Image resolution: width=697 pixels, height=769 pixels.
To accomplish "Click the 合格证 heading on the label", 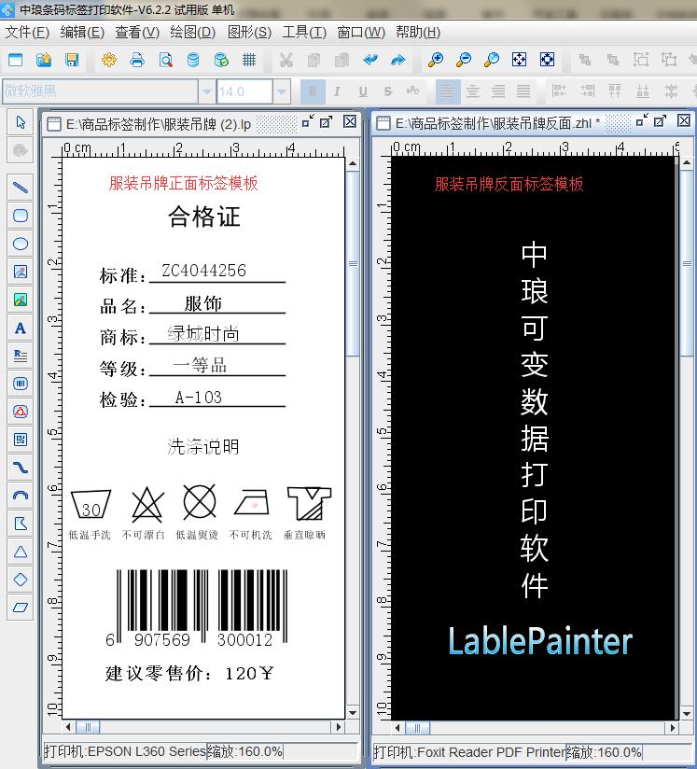I will [x=204, y=217].
